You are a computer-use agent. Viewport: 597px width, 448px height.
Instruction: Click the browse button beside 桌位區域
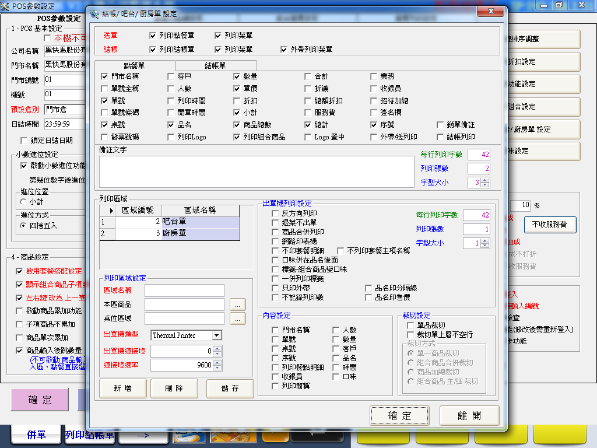tap(238, 318)
